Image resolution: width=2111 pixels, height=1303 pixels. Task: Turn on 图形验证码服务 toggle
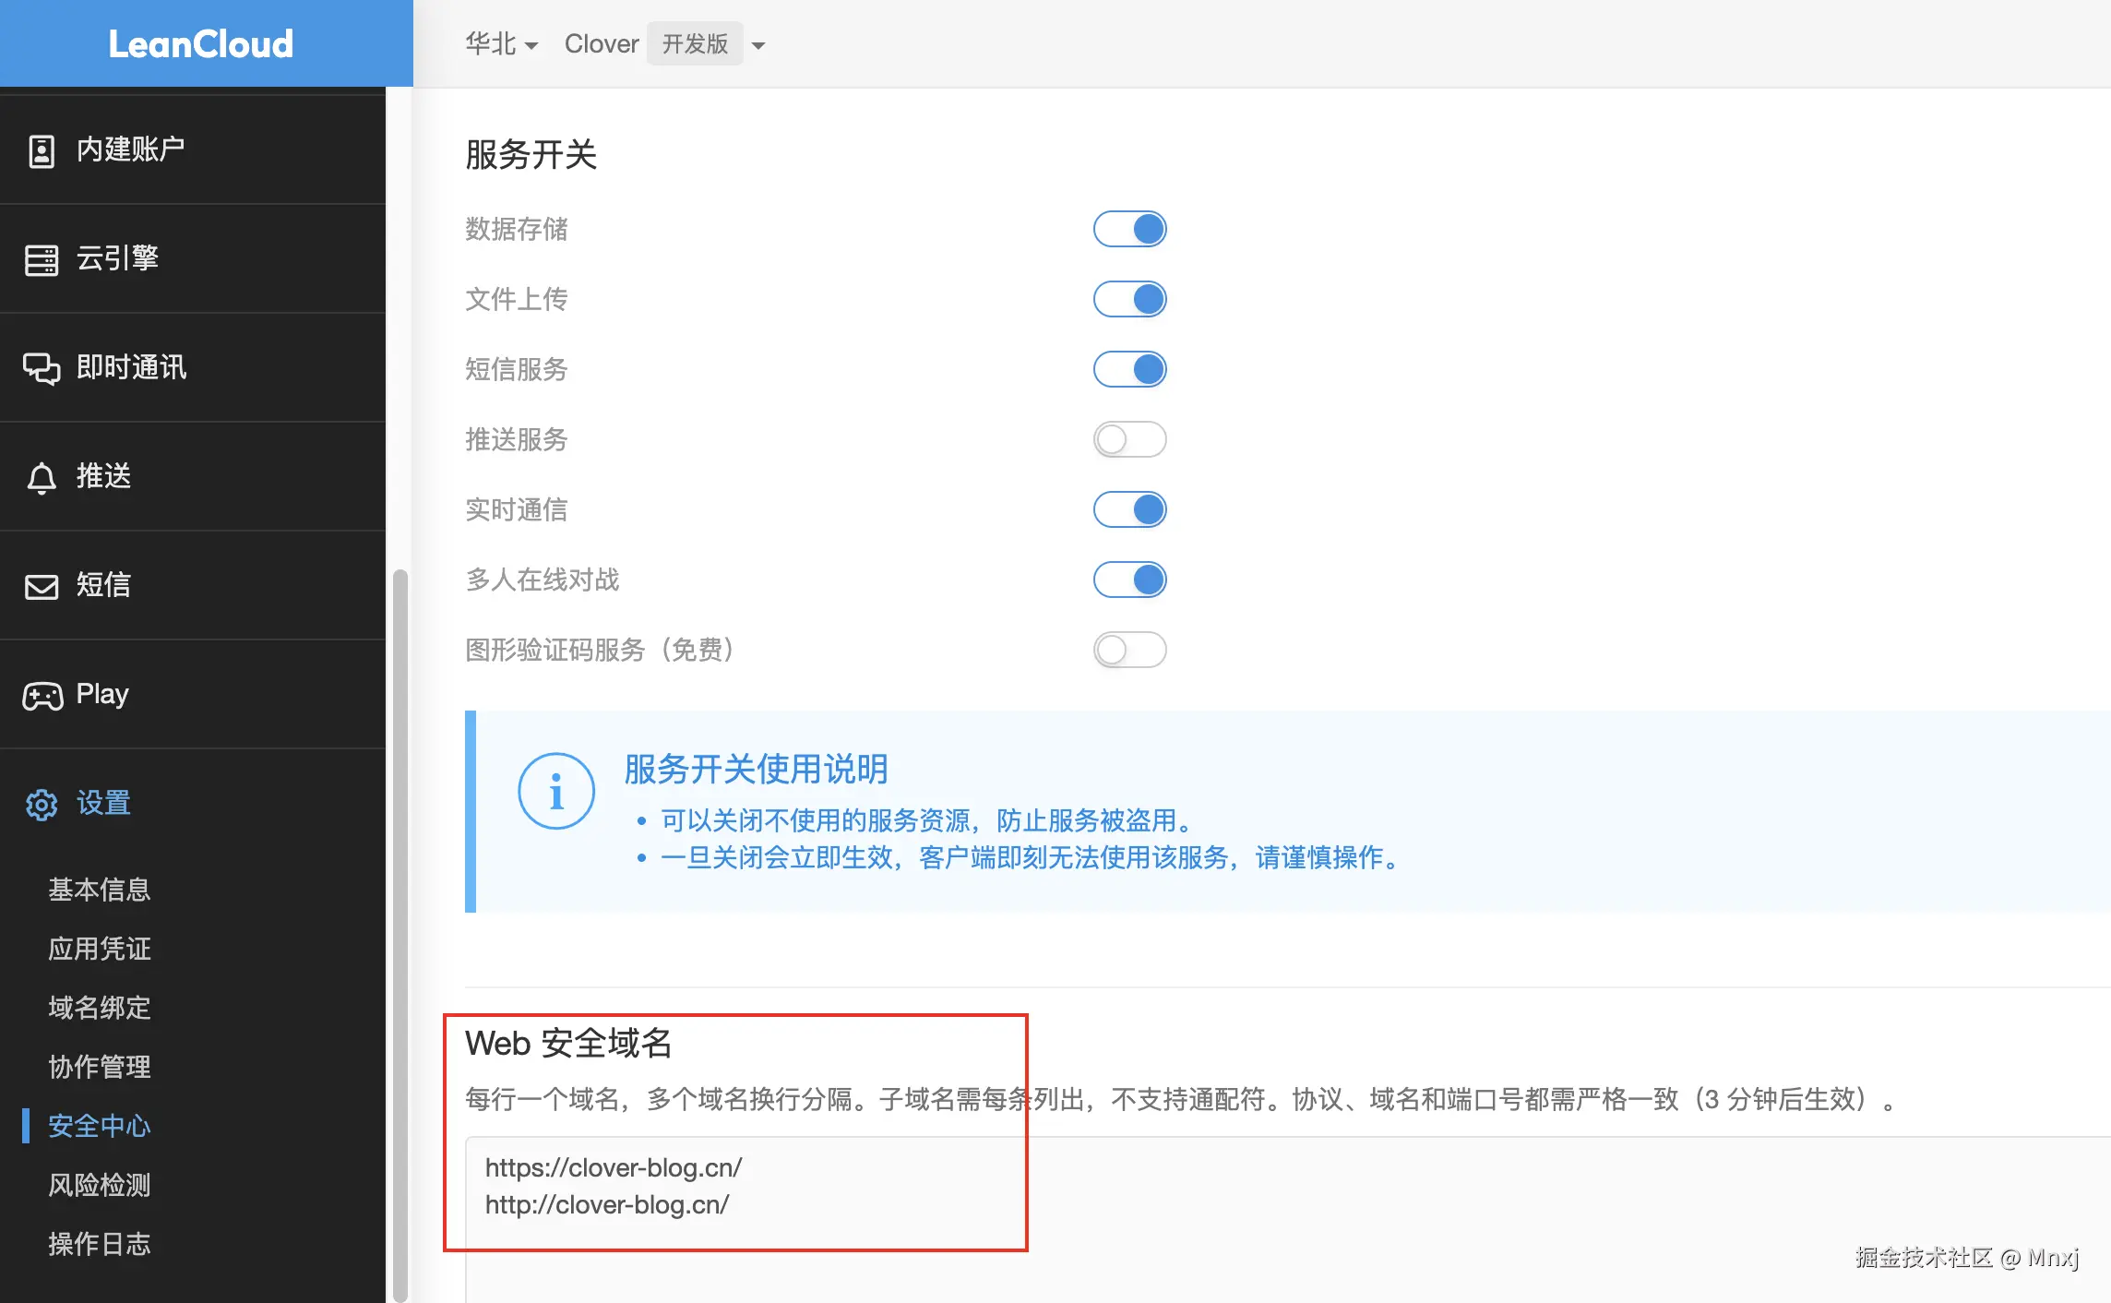click(1129, 650)
